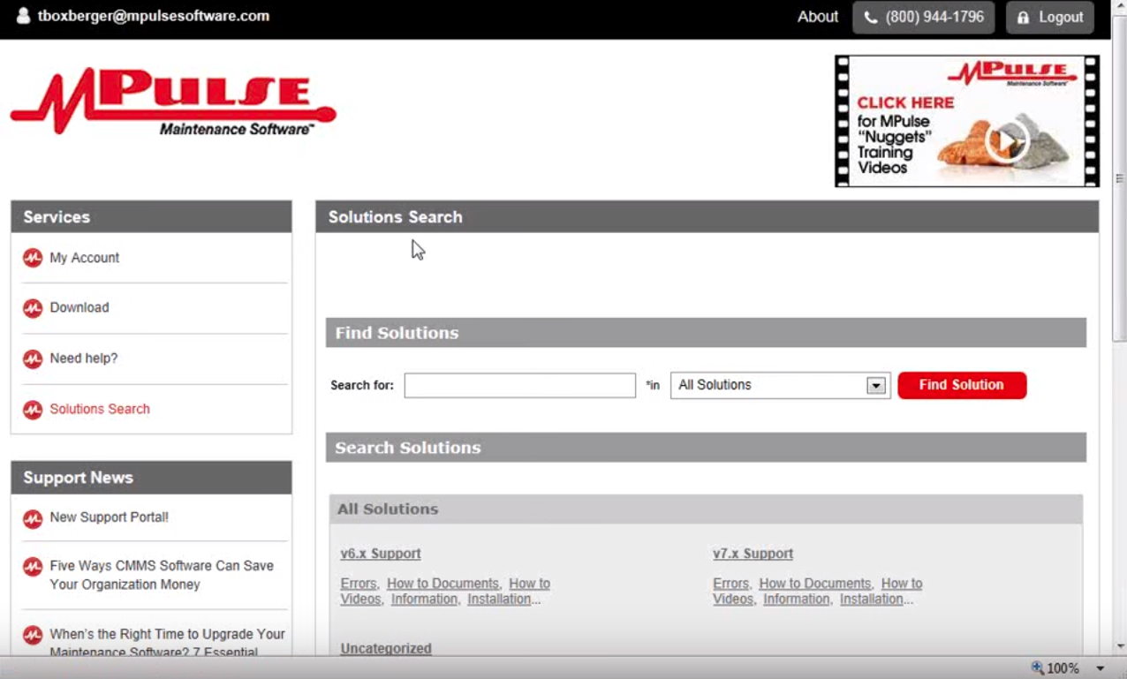Click the MPulse Nuggets Training Videos banner
The height and width of the screenshot is (679, 1127).
pyautogui.click(x=967, y=121)
